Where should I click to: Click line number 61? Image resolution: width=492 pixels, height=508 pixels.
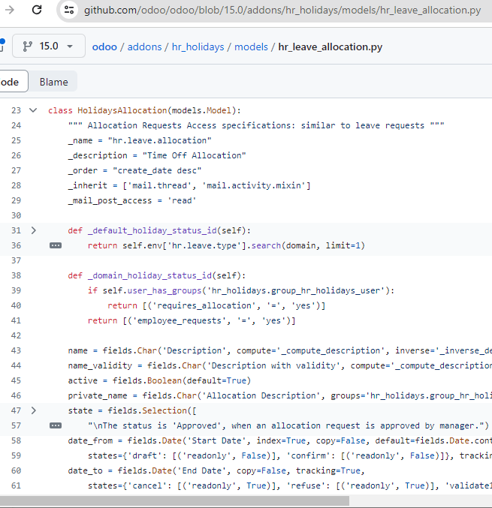coord(16,485)
